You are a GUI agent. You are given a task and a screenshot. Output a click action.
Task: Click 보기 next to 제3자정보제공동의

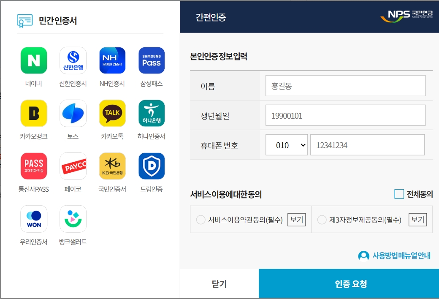418,220
